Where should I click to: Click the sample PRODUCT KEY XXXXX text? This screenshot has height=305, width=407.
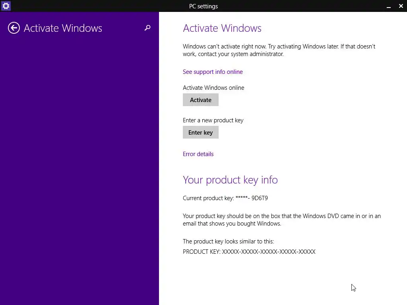pos(249,252)
